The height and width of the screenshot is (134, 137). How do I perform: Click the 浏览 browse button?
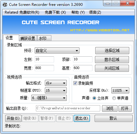110,108
